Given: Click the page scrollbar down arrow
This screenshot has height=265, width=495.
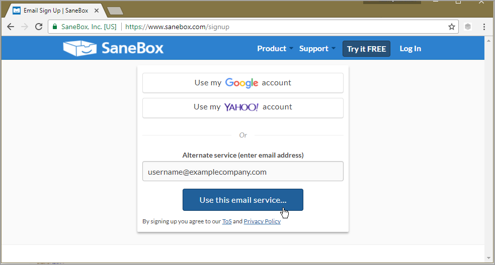Looking at the screenshot, I should [x=488, y=258].
